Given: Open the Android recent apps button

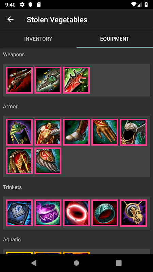Looking at the screenshot, I should [x=119, y=263].
